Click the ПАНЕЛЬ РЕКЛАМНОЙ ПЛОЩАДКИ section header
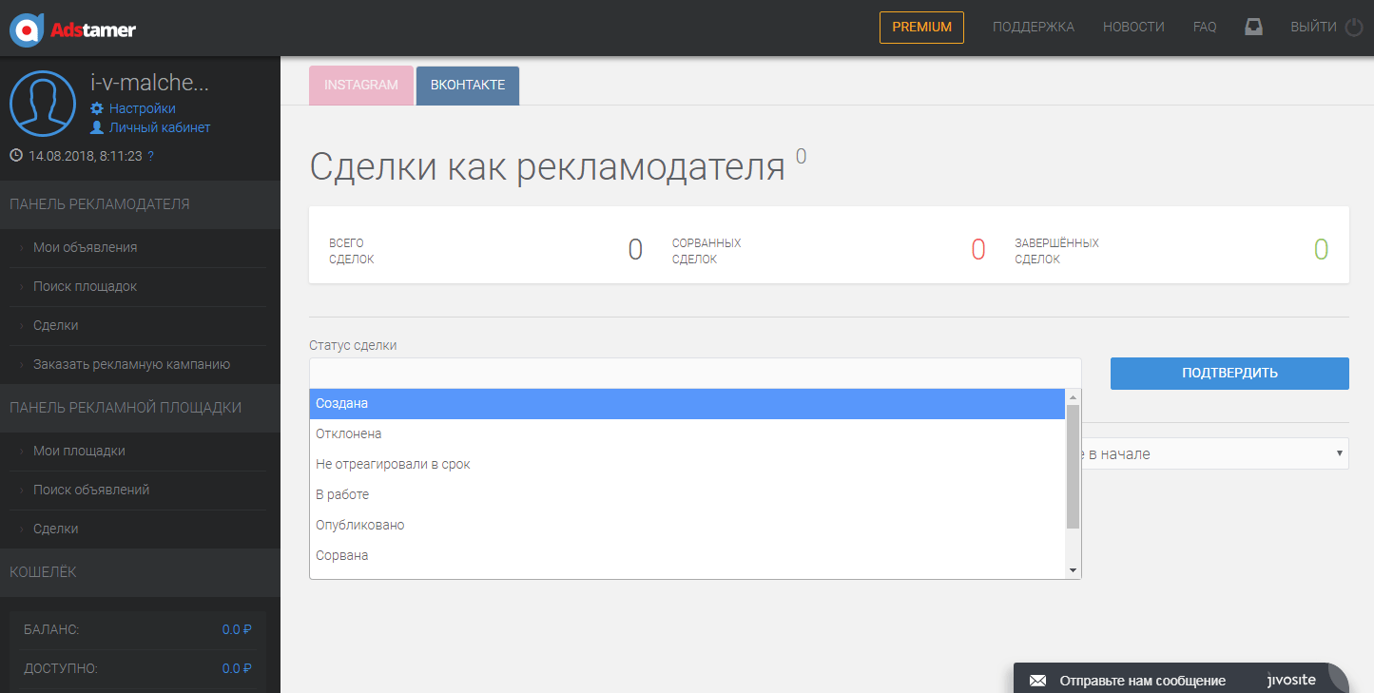This screenshot has width=1374, height=693. 140,408
